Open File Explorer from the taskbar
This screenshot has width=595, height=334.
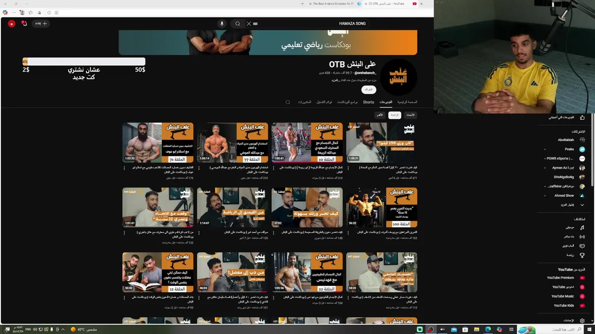(x=476, y=329)
